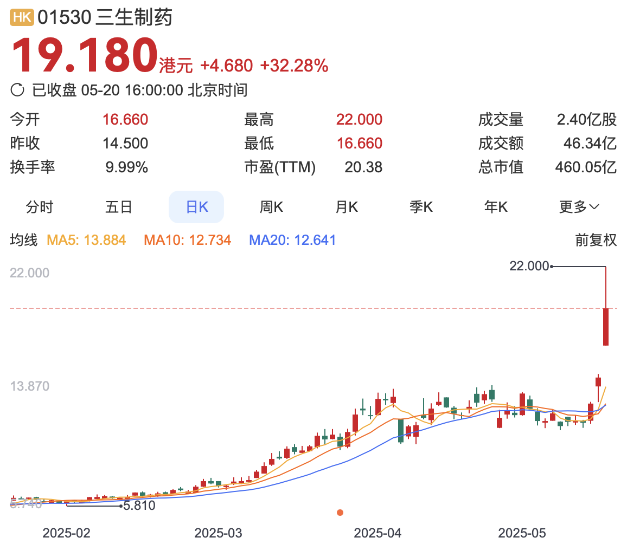
Task: Click the 2025-03 date axis label
Action: [219, 533]
